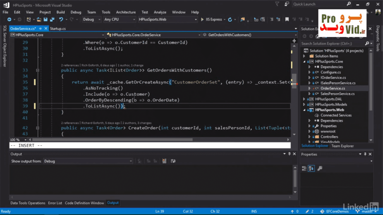Open the Error List panel
The image size is (383, 215).
click(x=55, y=203)
